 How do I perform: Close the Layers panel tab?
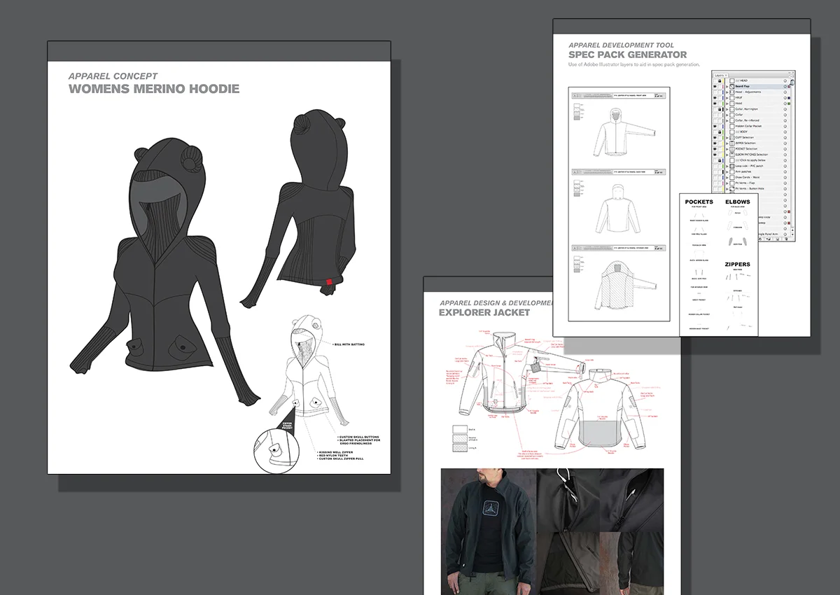[x=727, y=75]
